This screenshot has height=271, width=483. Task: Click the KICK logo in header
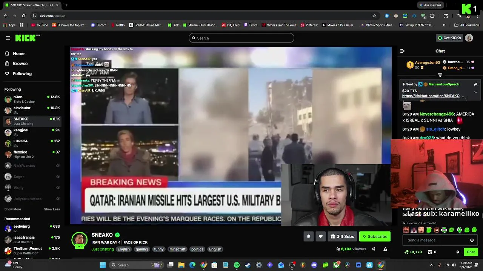27,38
